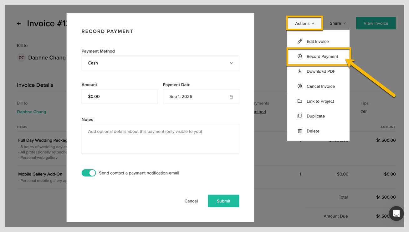This screenshot has height=232, width=409.
Task: Click the View Invoice button
Action: click(x=376, y=23)
